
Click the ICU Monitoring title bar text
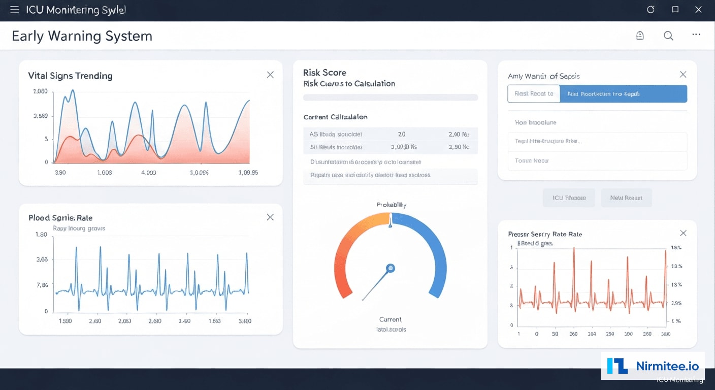76,10
